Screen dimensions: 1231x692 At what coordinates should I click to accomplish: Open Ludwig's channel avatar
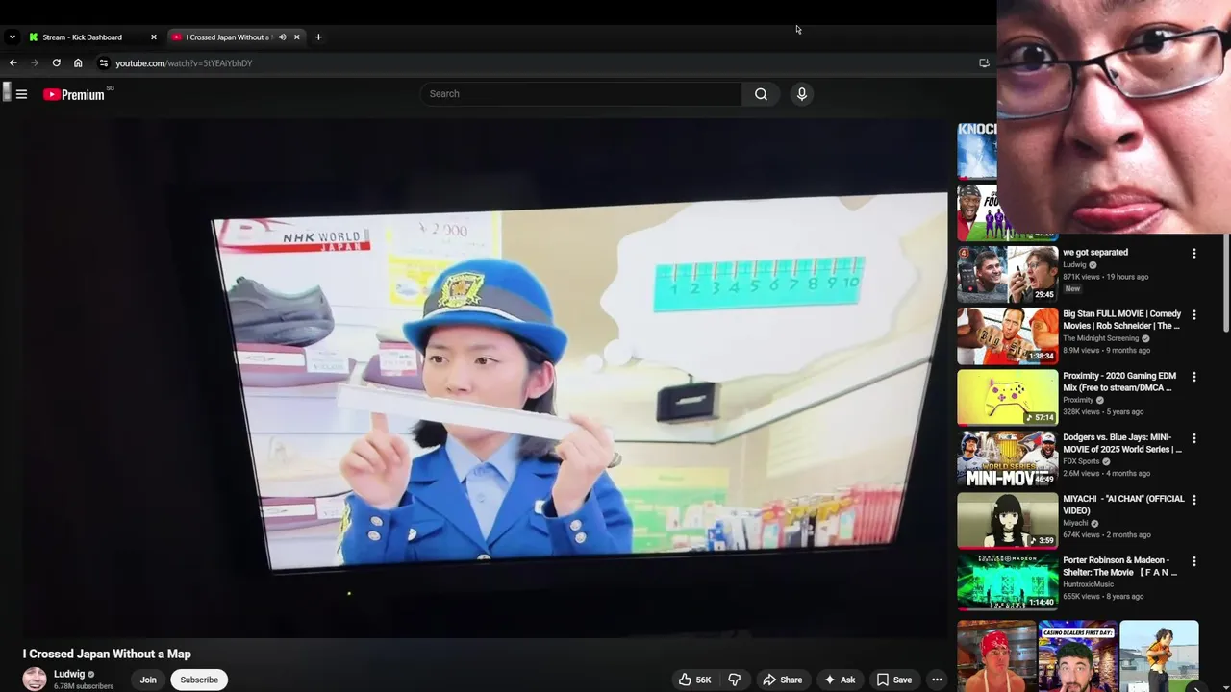35,679
